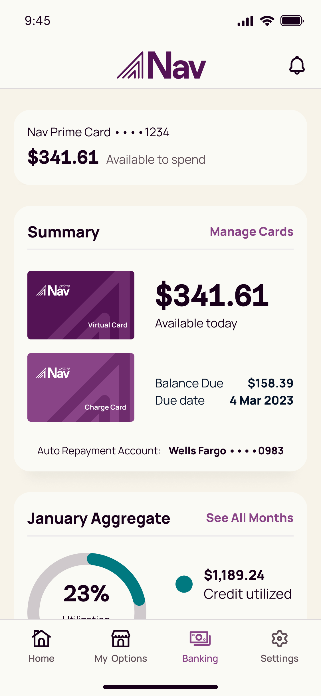Tap the teal Credit utilized legend dot
321x696 pixels.
(x=184, y=584)
